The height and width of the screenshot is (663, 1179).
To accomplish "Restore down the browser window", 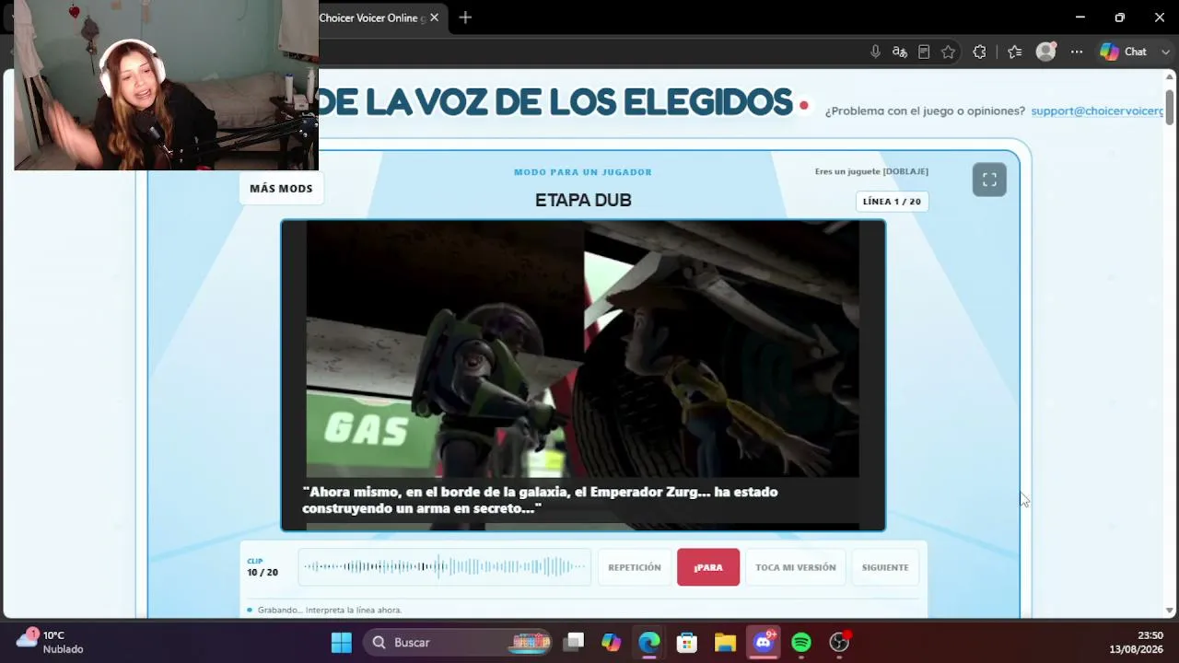I will pos(1120,17).
